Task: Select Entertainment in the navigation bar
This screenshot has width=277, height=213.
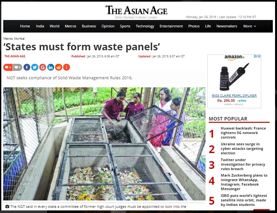Action: [171, 26]
